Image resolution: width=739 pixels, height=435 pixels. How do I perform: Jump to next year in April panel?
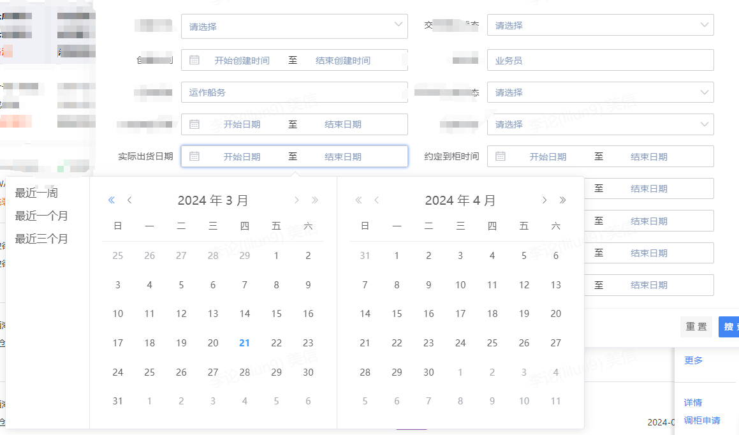coord(562,200)
